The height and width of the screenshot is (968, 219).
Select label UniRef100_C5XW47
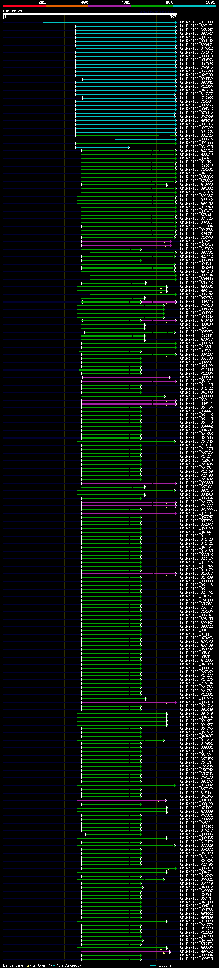coord(196,52)
